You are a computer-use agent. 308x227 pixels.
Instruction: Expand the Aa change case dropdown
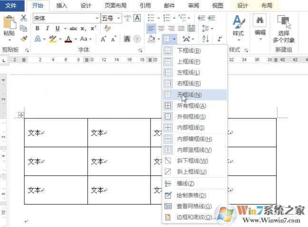pos(90,39)
